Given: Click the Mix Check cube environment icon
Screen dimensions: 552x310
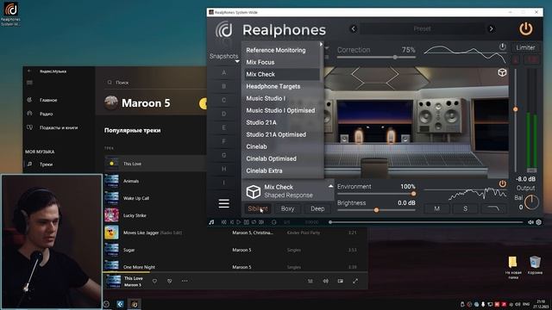Looking at the screenshot, I should (253, 191).
